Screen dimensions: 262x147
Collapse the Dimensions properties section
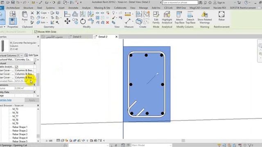click(34, 85)
